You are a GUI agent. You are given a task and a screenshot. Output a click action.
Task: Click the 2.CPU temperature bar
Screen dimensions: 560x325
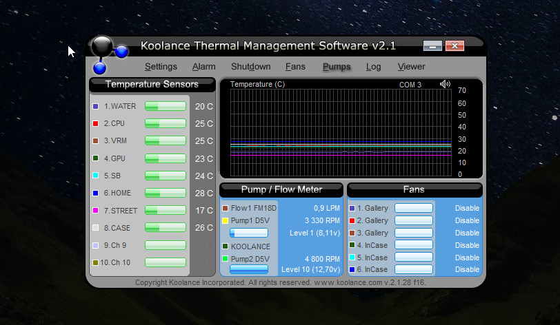[166, 123]
